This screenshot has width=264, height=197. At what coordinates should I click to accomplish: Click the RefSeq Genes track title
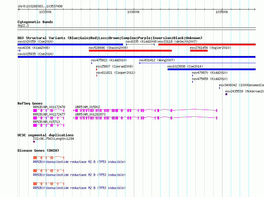click(30, 103)
